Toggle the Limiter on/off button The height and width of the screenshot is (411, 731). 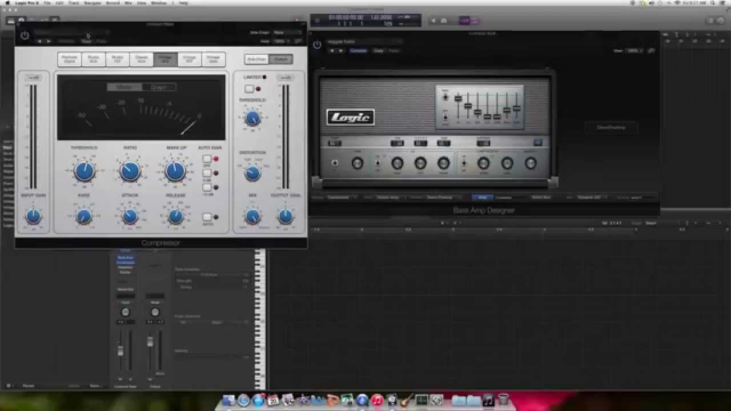tap(249, 88)
